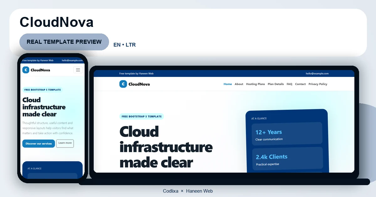Click 'Free template by Haneen Web' in mobile preview

coord(38,60)
